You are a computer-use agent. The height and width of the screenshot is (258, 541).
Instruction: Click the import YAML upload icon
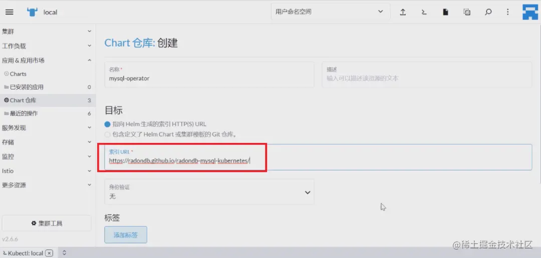point(402,12)
